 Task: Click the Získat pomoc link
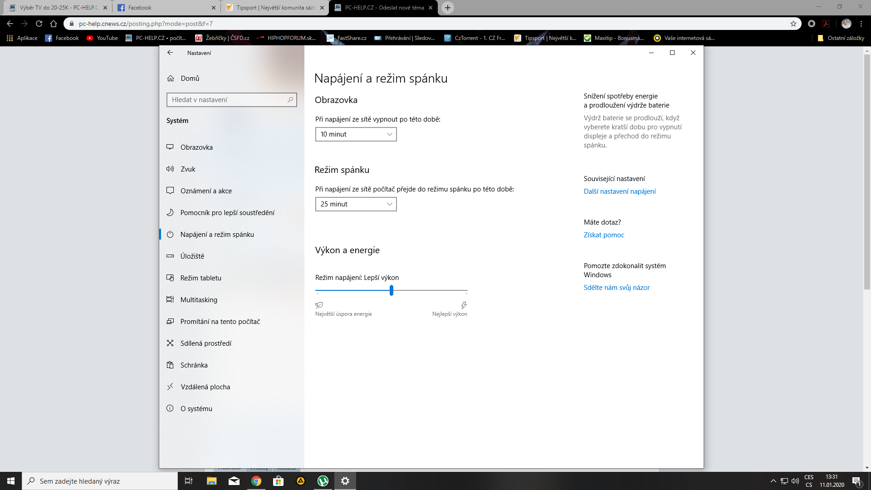click(x=604, y=235)
